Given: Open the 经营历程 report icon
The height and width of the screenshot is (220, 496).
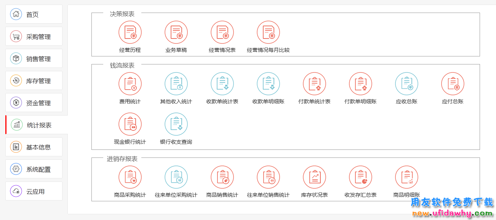Looking at the screenshot, I should (130, 32).
